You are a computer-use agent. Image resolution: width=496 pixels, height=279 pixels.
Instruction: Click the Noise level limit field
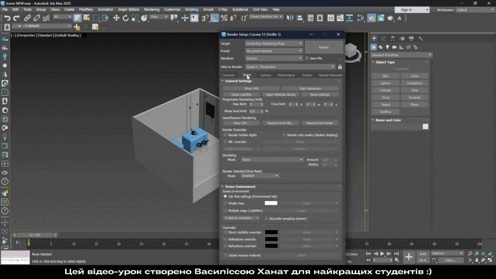click(254, 112)
